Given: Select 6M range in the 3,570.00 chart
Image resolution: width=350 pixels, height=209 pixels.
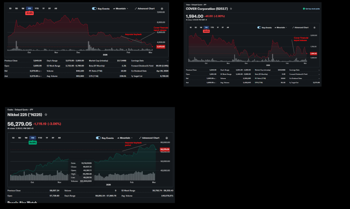Looking at the screenshot, I should 29,8.
